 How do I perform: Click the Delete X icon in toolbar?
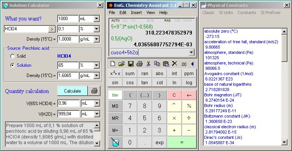tap(174, 64)
